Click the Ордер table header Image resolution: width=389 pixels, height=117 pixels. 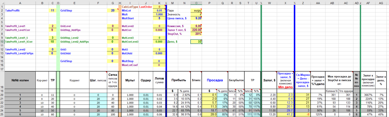(145, 80)
